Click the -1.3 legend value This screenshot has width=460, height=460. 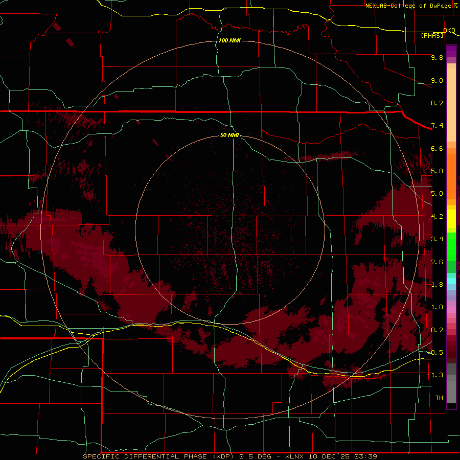pos(435,375)
